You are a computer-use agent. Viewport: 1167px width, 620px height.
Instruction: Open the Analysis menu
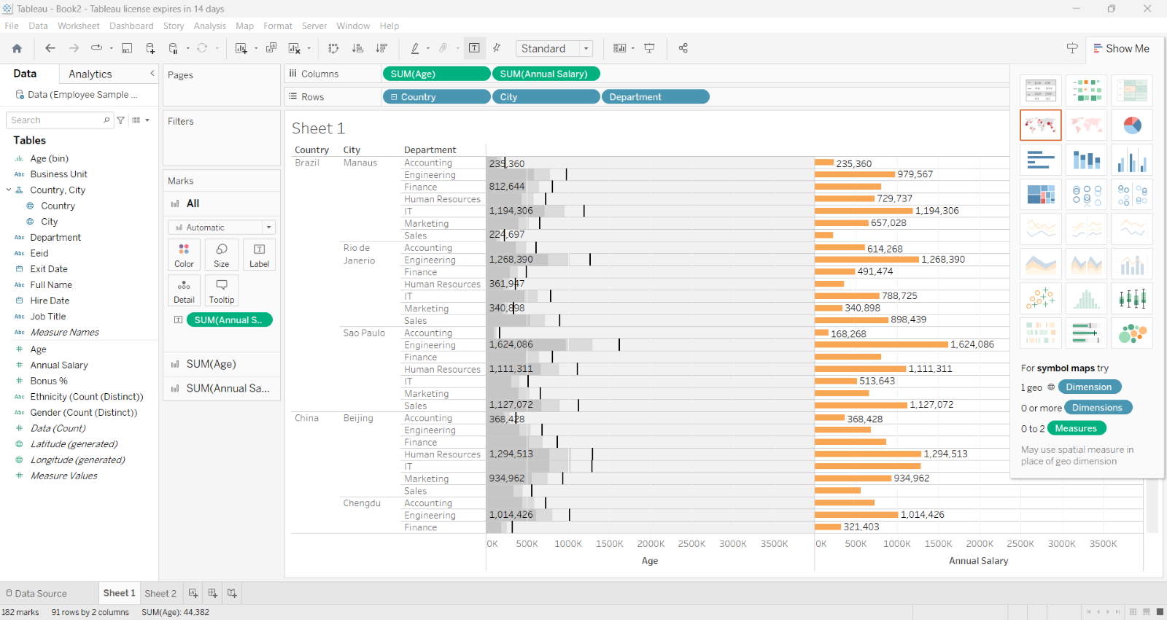tap(209, 26)
